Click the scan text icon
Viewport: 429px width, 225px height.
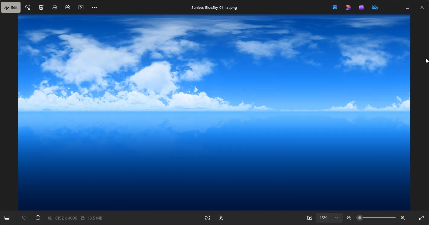coord(221,218)
